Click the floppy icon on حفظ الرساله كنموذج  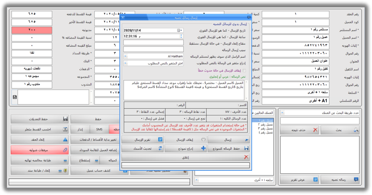pyautogui.click(x=247, y=148)
